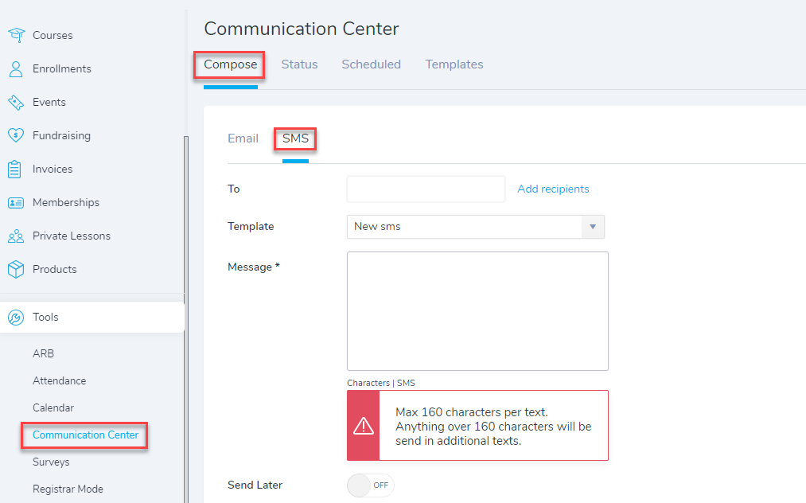Open the Status tab

pos(299,64)
